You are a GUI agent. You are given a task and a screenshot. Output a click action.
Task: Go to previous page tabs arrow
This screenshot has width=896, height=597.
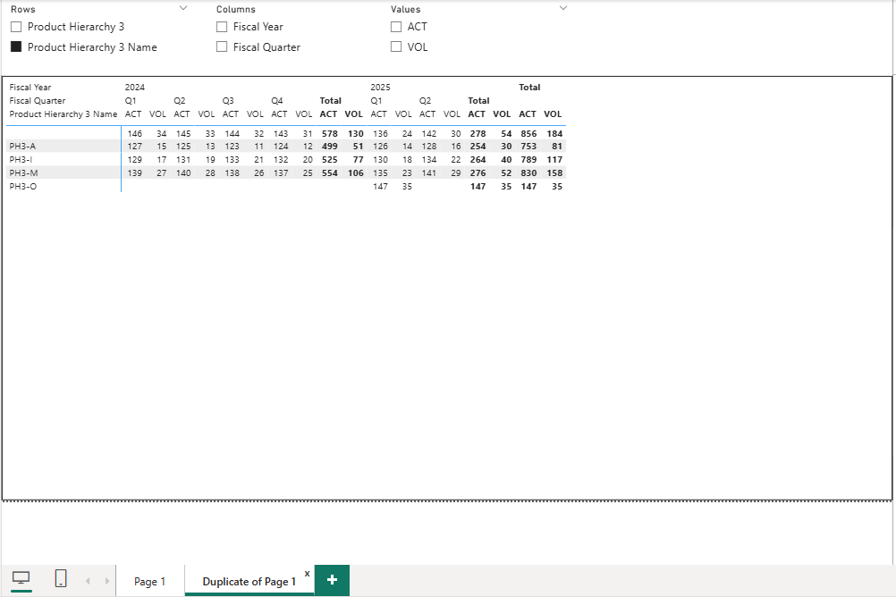click(88, 581)
